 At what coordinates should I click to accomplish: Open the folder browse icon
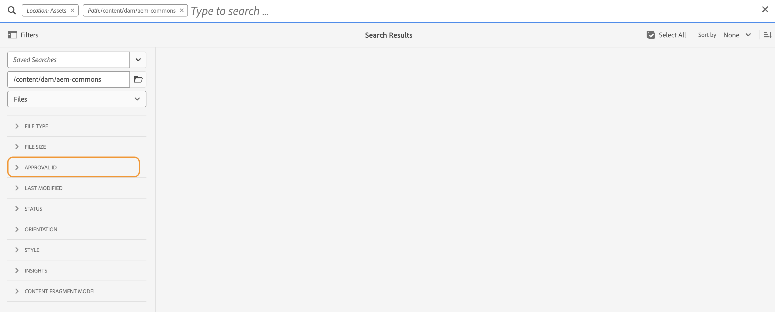coord(138,79)
